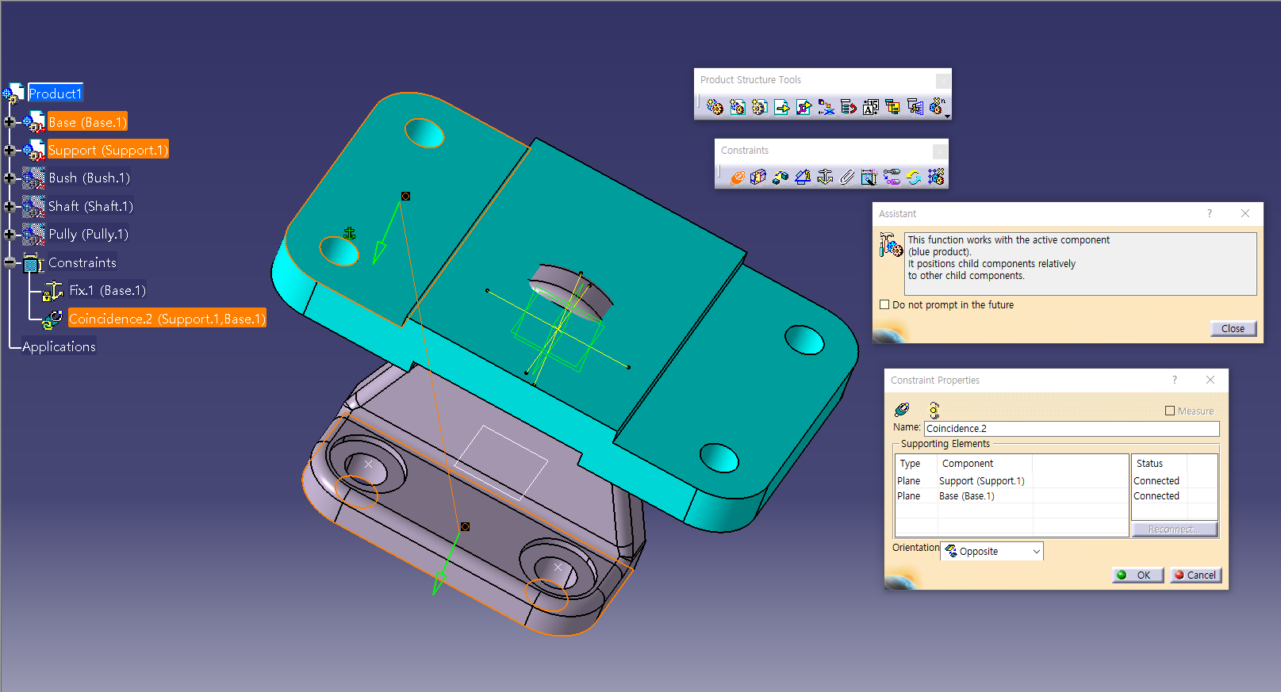This screenshot has height=692, width=1281.
Task: Start Fast Multi Instantiation tool
Action: pos(937,107)
